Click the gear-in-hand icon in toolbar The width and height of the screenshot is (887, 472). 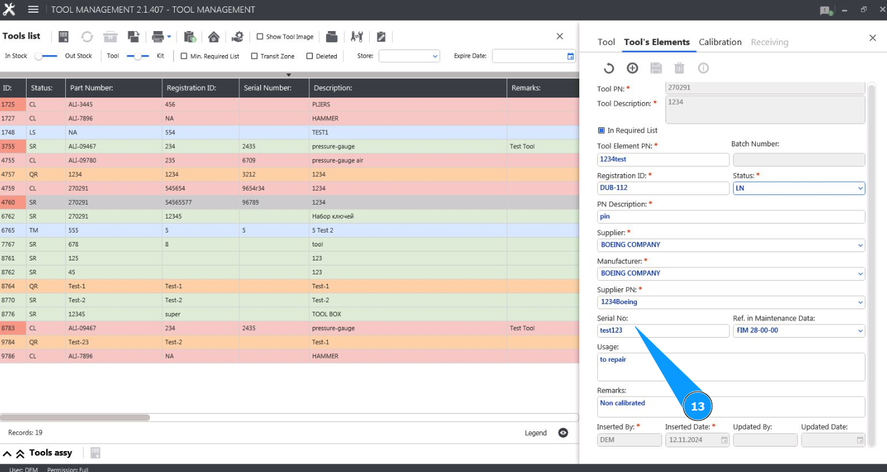pyautogui.click(x=237, y=37)
